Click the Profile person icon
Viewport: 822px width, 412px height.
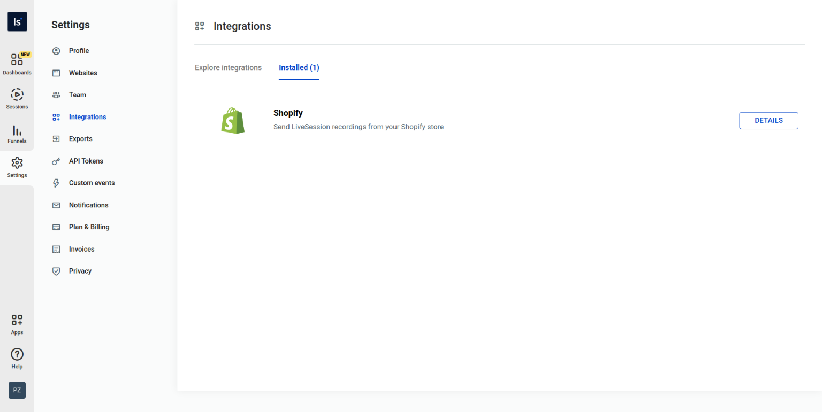[x=56, y=51]
